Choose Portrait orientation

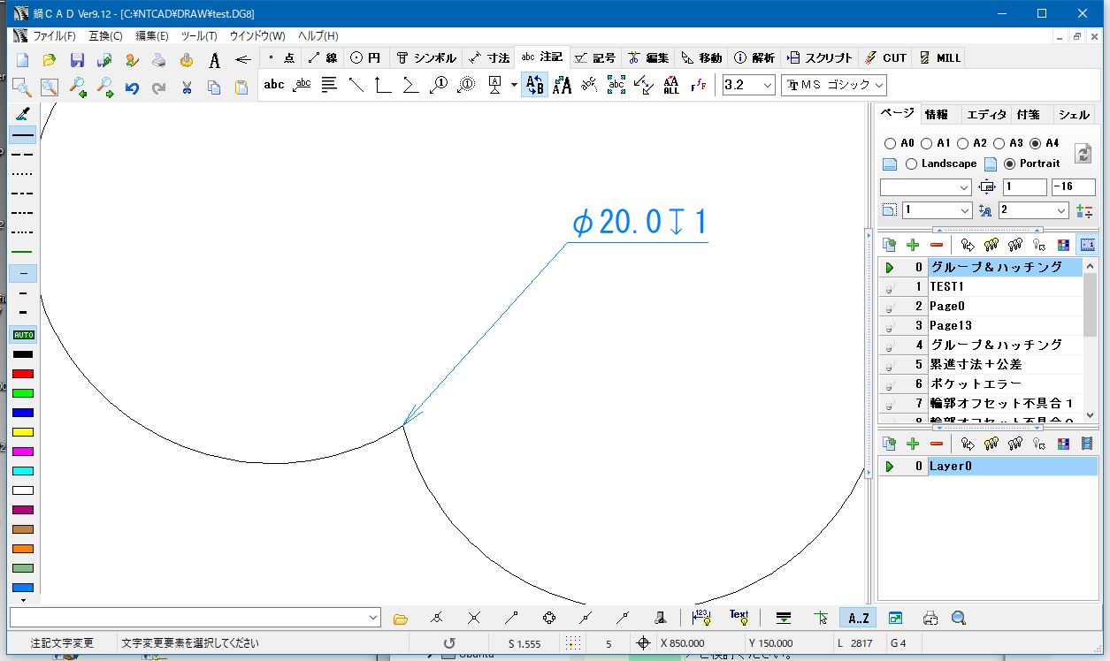coord(1009,163)
